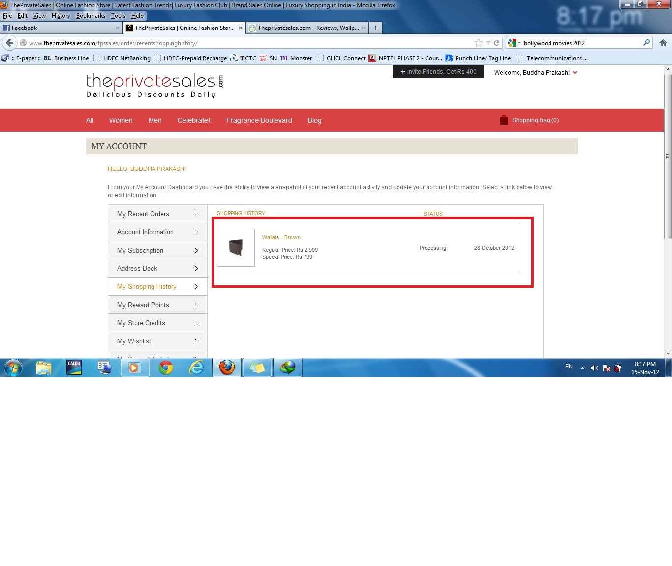Expand the Welcome, Buddha Prakash dropdown
The height and width of the screenshot is (566, 672).
click(x=575, y=73)
